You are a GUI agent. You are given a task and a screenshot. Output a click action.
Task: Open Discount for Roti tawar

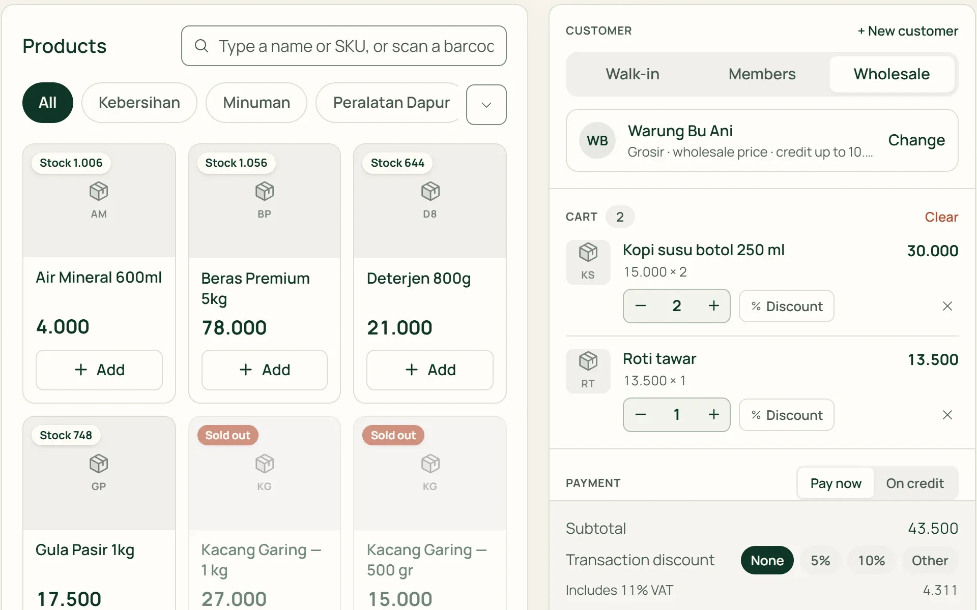786,415
